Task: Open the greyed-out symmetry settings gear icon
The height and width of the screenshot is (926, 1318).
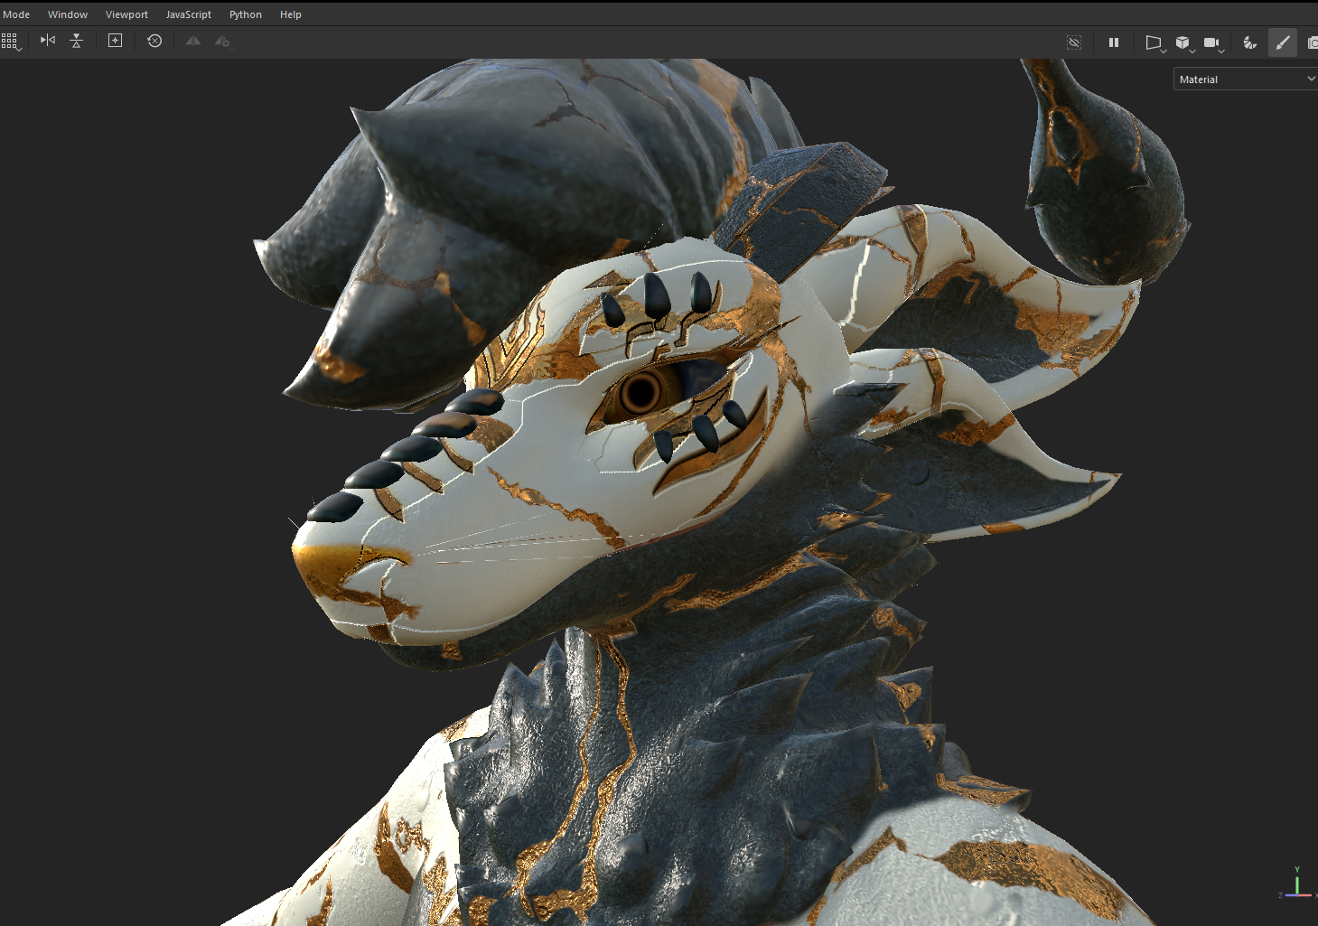Action: [222, 41]
